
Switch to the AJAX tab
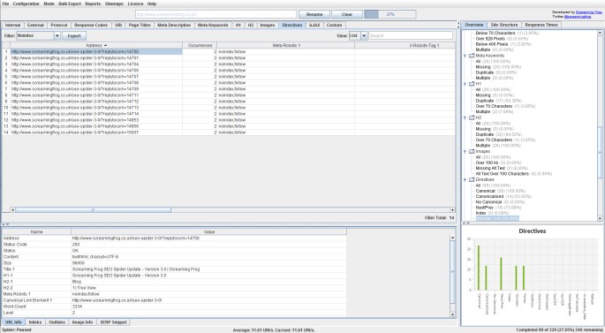[x=314, y=25]
